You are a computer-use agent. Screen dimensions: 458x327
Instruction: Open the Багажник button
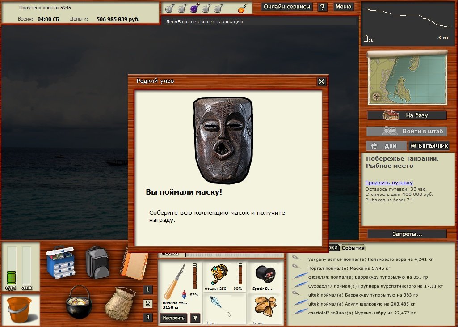(429, 146)
